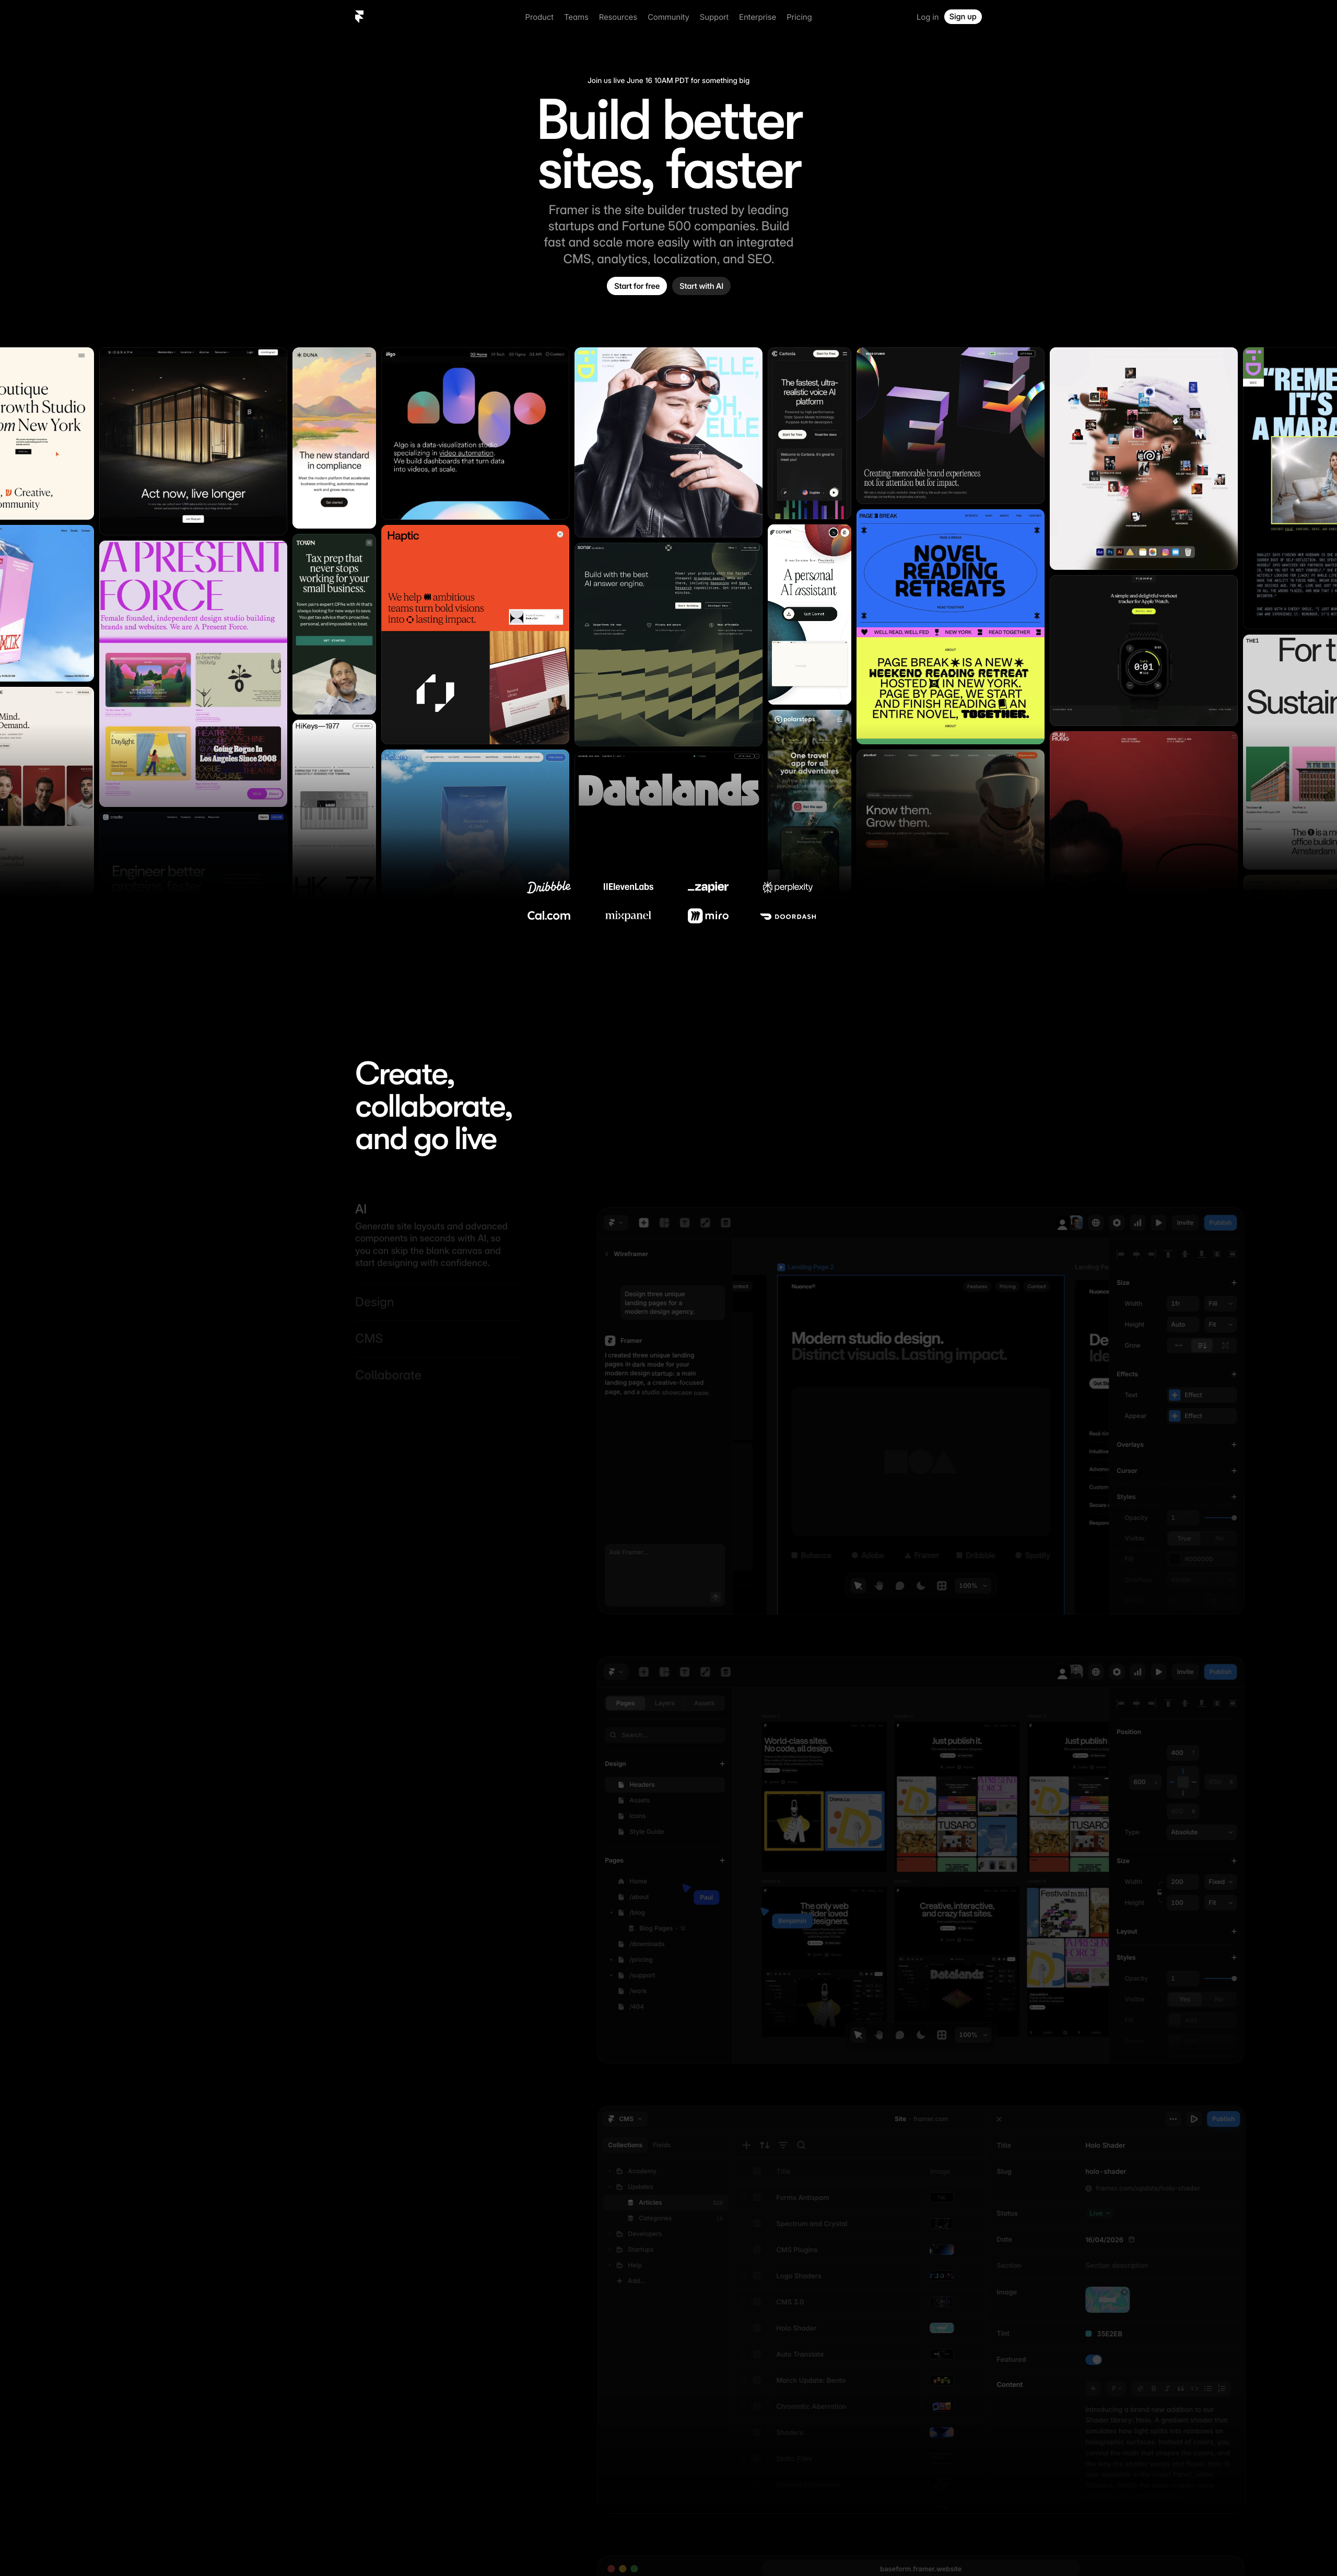The image size is (1337, 2576).
Task: Open three-dots more icon in CMS mockup
Action: [1173, 2119]
